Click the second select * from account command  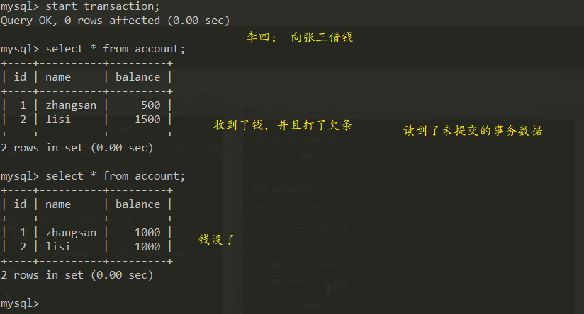[115, 175]
